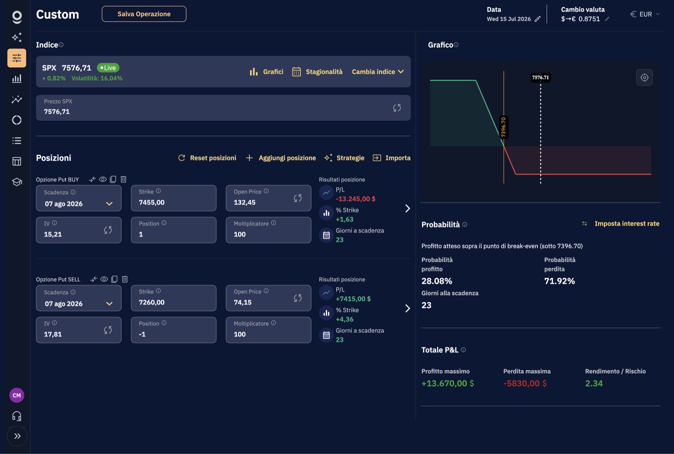Click Moltiplicatore field of Put SELL

tap(268, 330)
